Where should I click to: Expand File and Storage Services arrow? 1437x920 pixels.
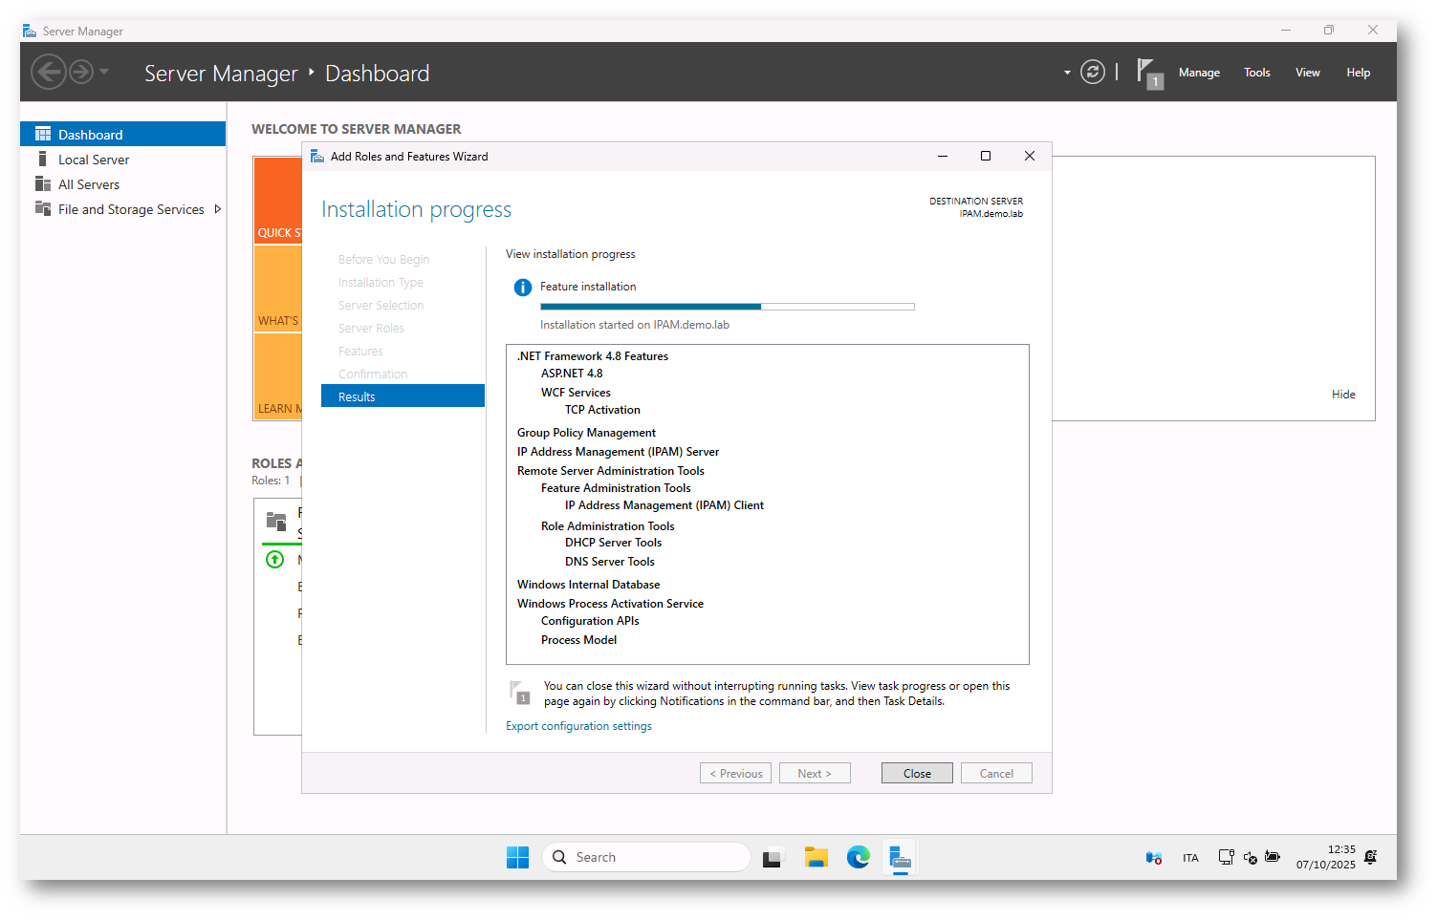coord(217,209)
